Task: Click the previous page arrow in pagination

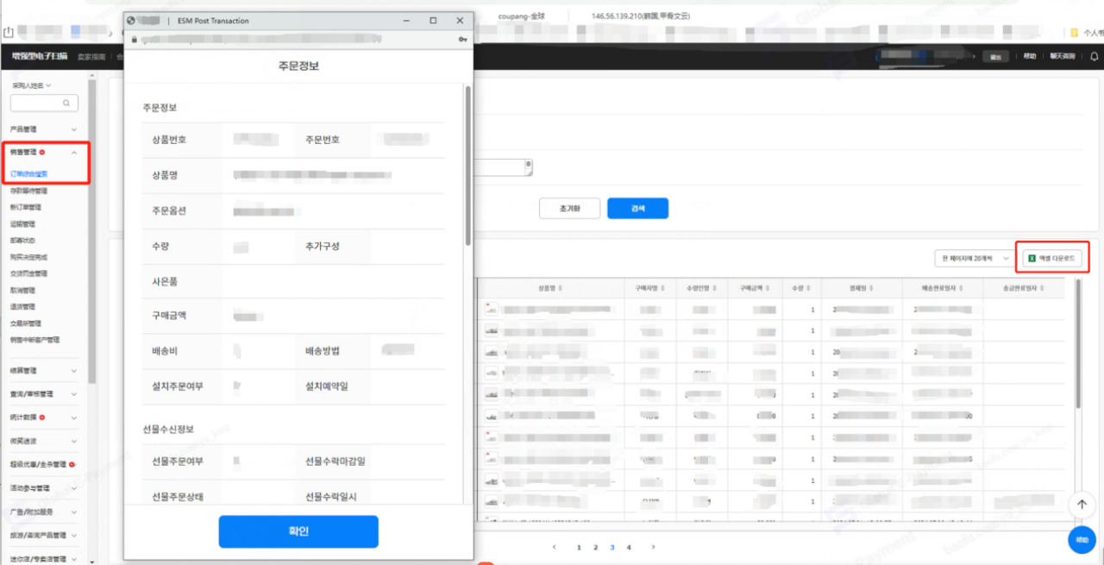Action: click(x=555, y=547)
